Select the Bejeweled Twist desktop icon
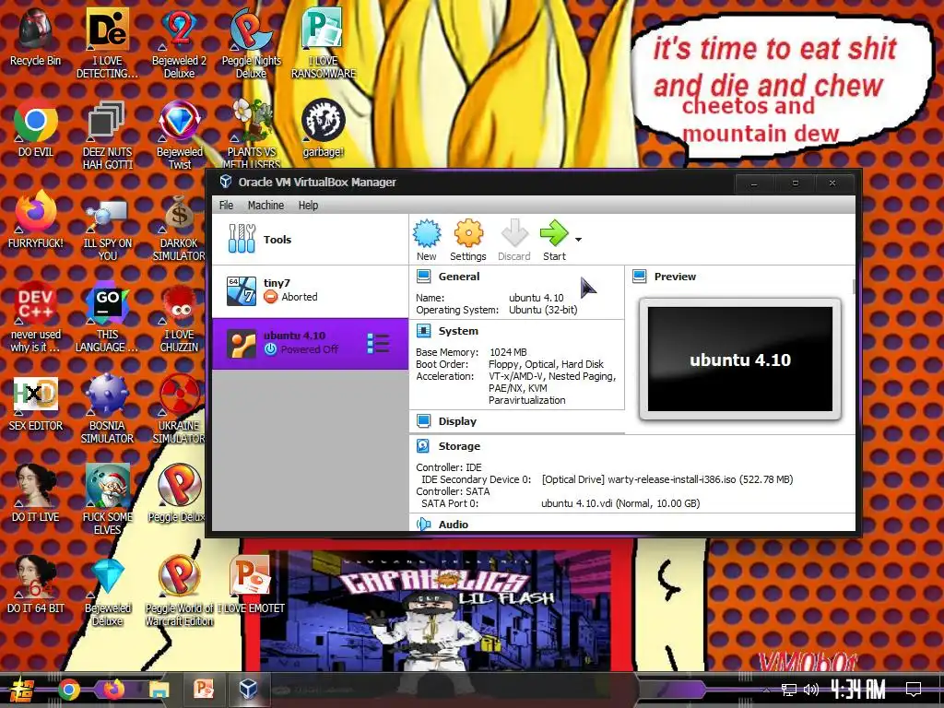944x708 pixels. tap(180, 135)
